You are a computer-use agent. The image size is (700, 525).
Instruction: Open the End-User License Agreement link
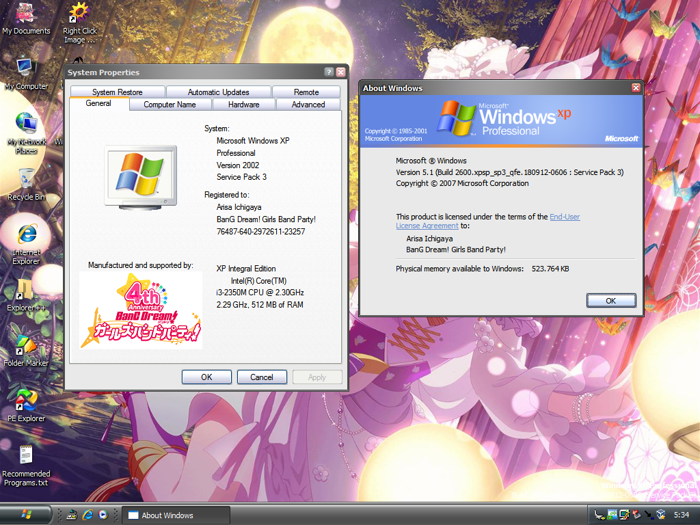(488, 221)
